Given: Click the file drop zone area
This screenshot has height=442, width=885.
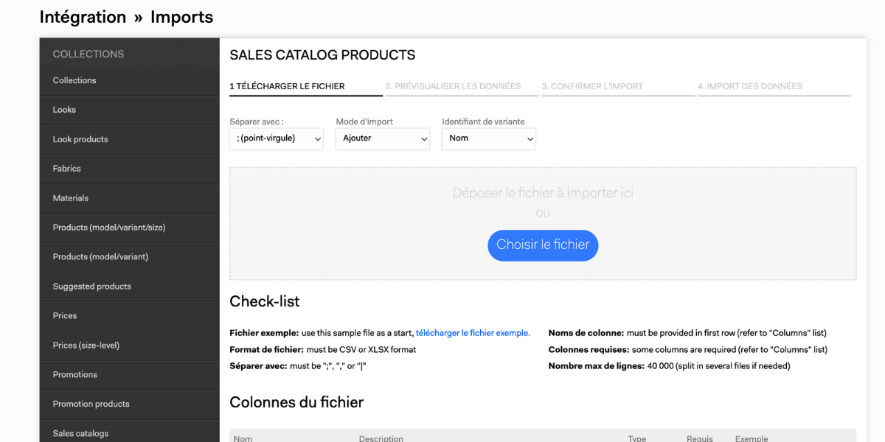Looking at the screenshot, I should click(543, 223).
